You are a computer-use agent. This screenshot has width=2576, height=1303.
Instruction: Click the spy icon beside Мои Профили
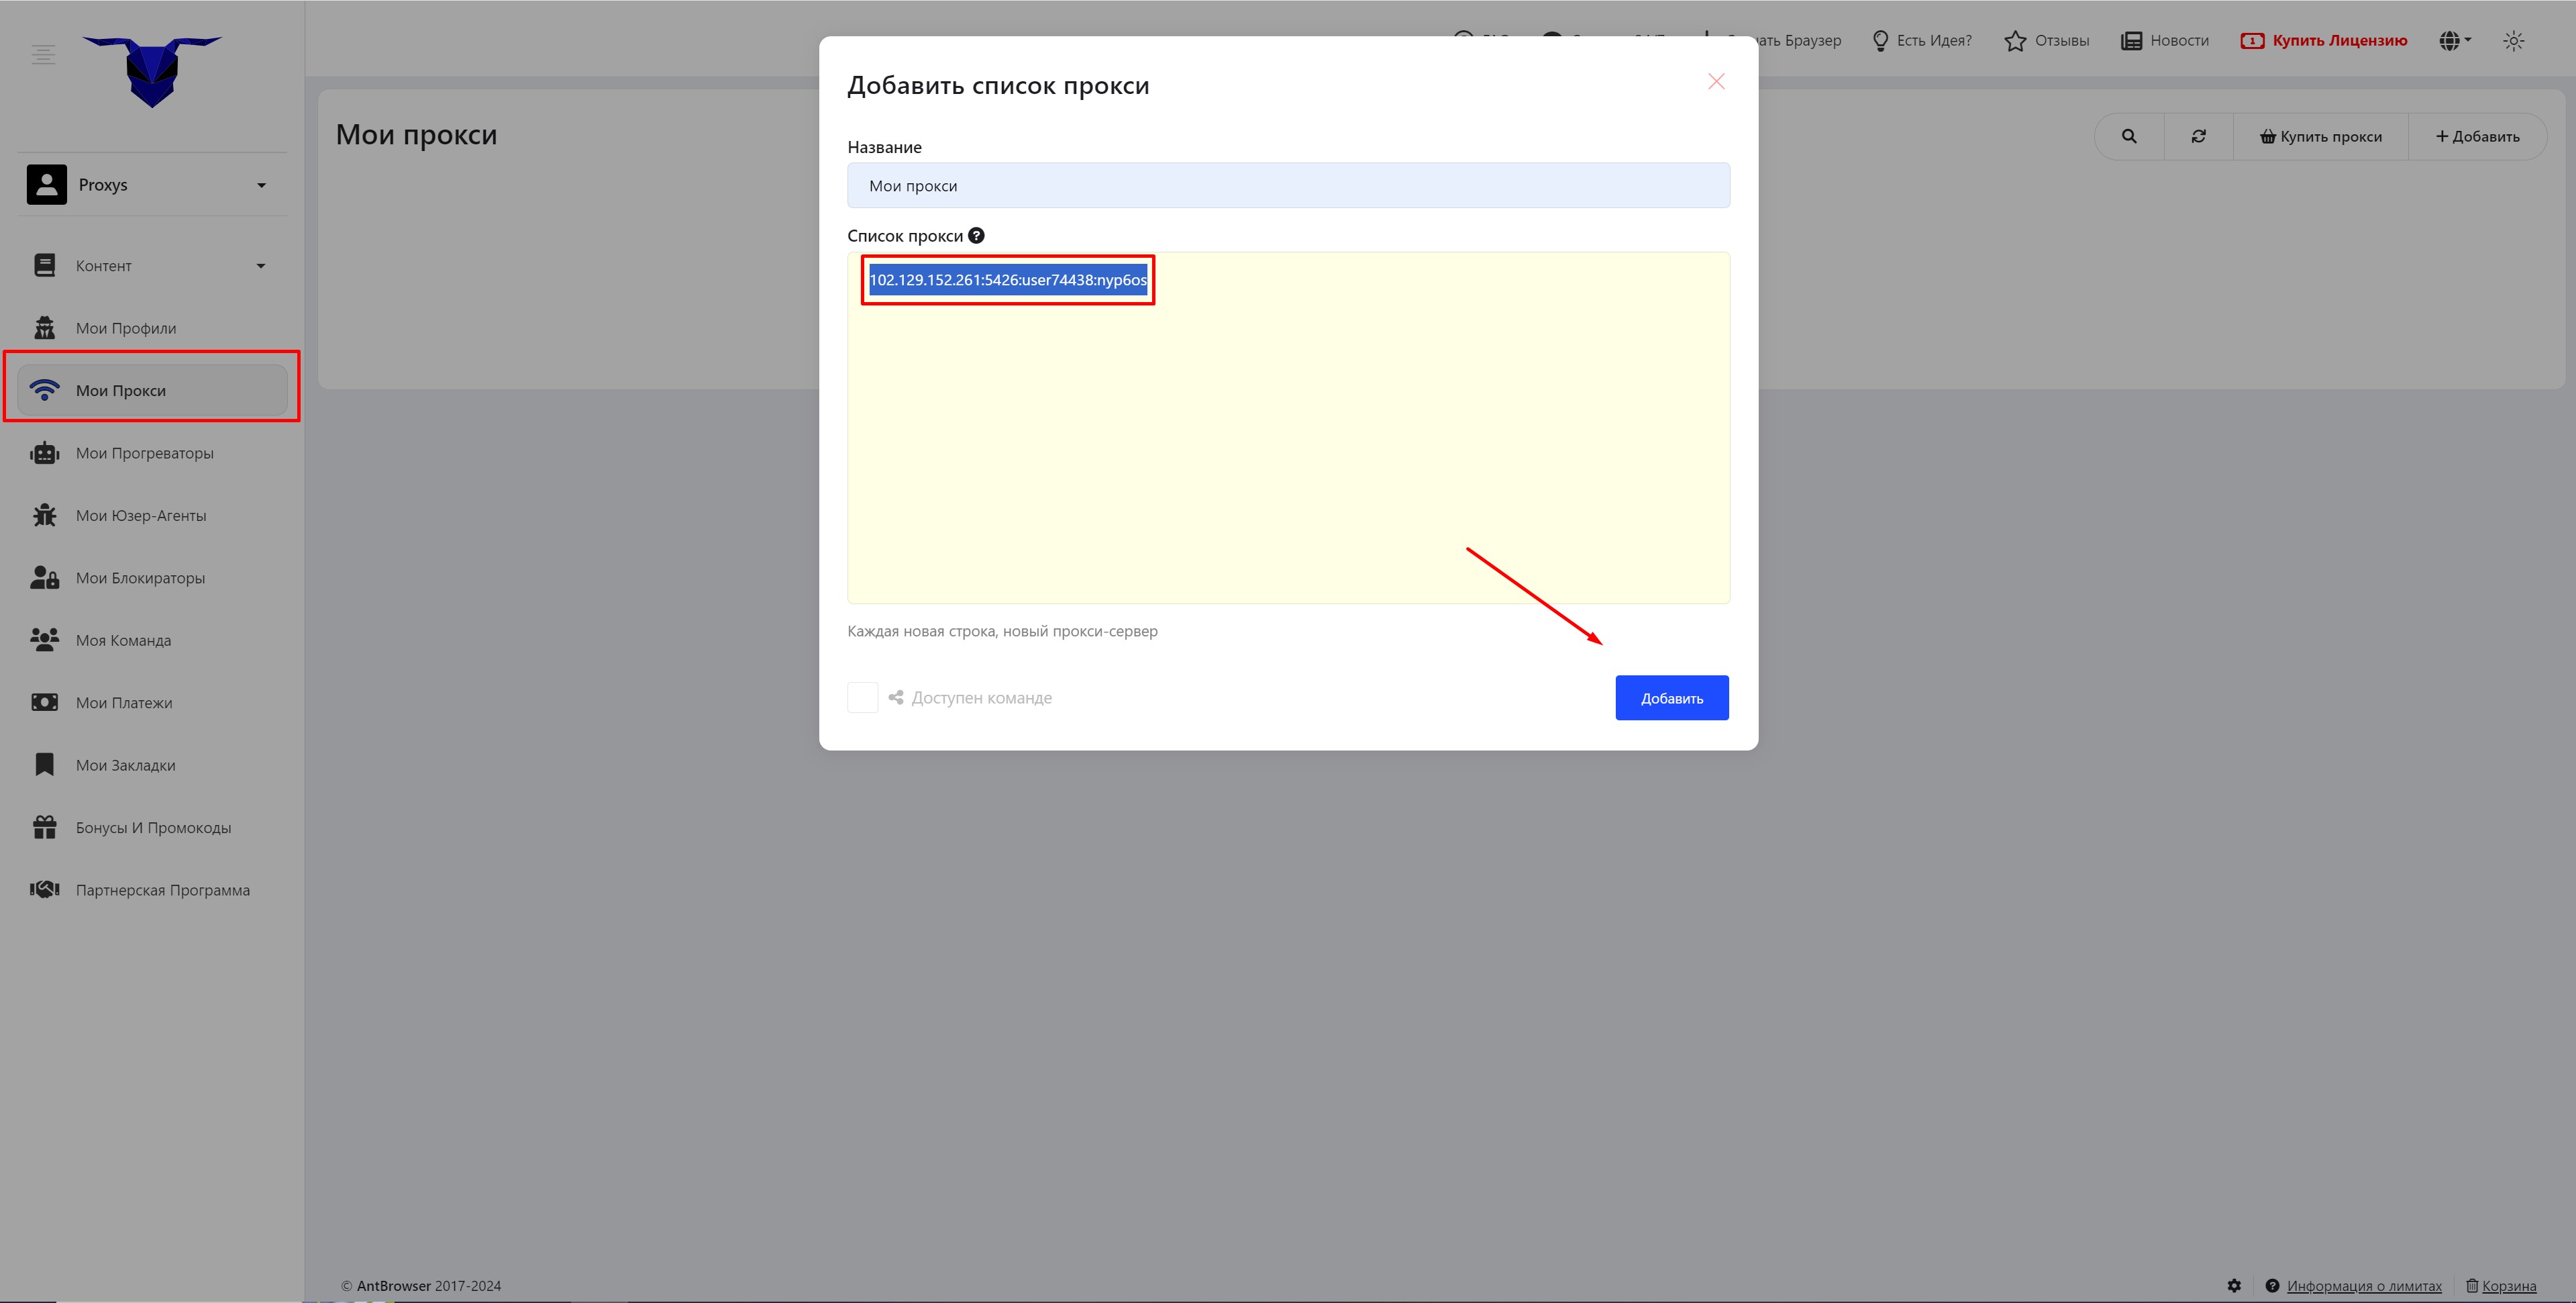[x=45, y=327]
